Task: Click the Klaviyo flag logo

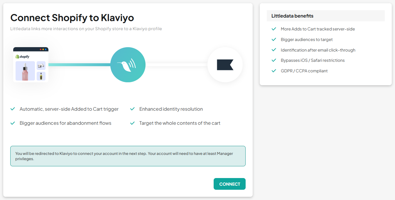Action: click(x=225, y=65)
